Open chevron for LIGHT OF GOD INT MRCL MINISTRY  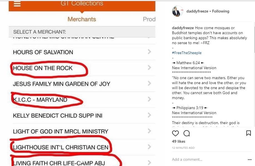click(x=149, y=131)
